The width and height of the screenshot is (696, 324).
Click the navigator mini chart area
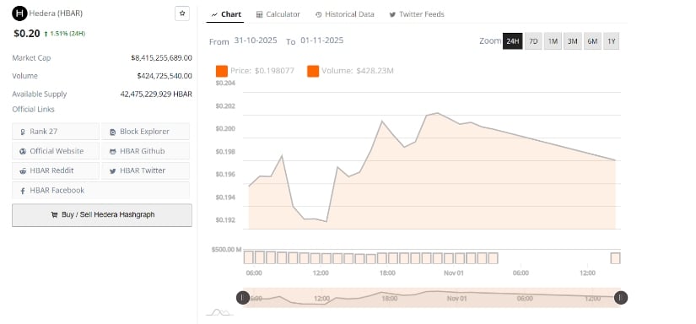[x=431, y=297]
